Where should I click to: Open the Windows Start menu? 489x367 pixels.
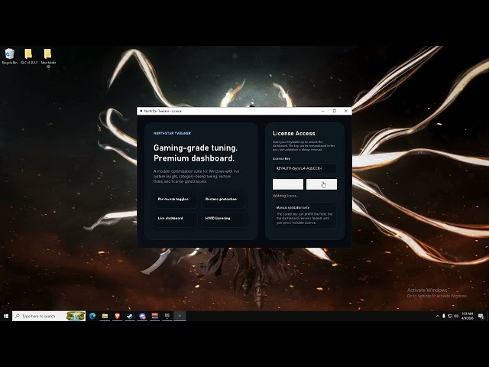[6, 316]
